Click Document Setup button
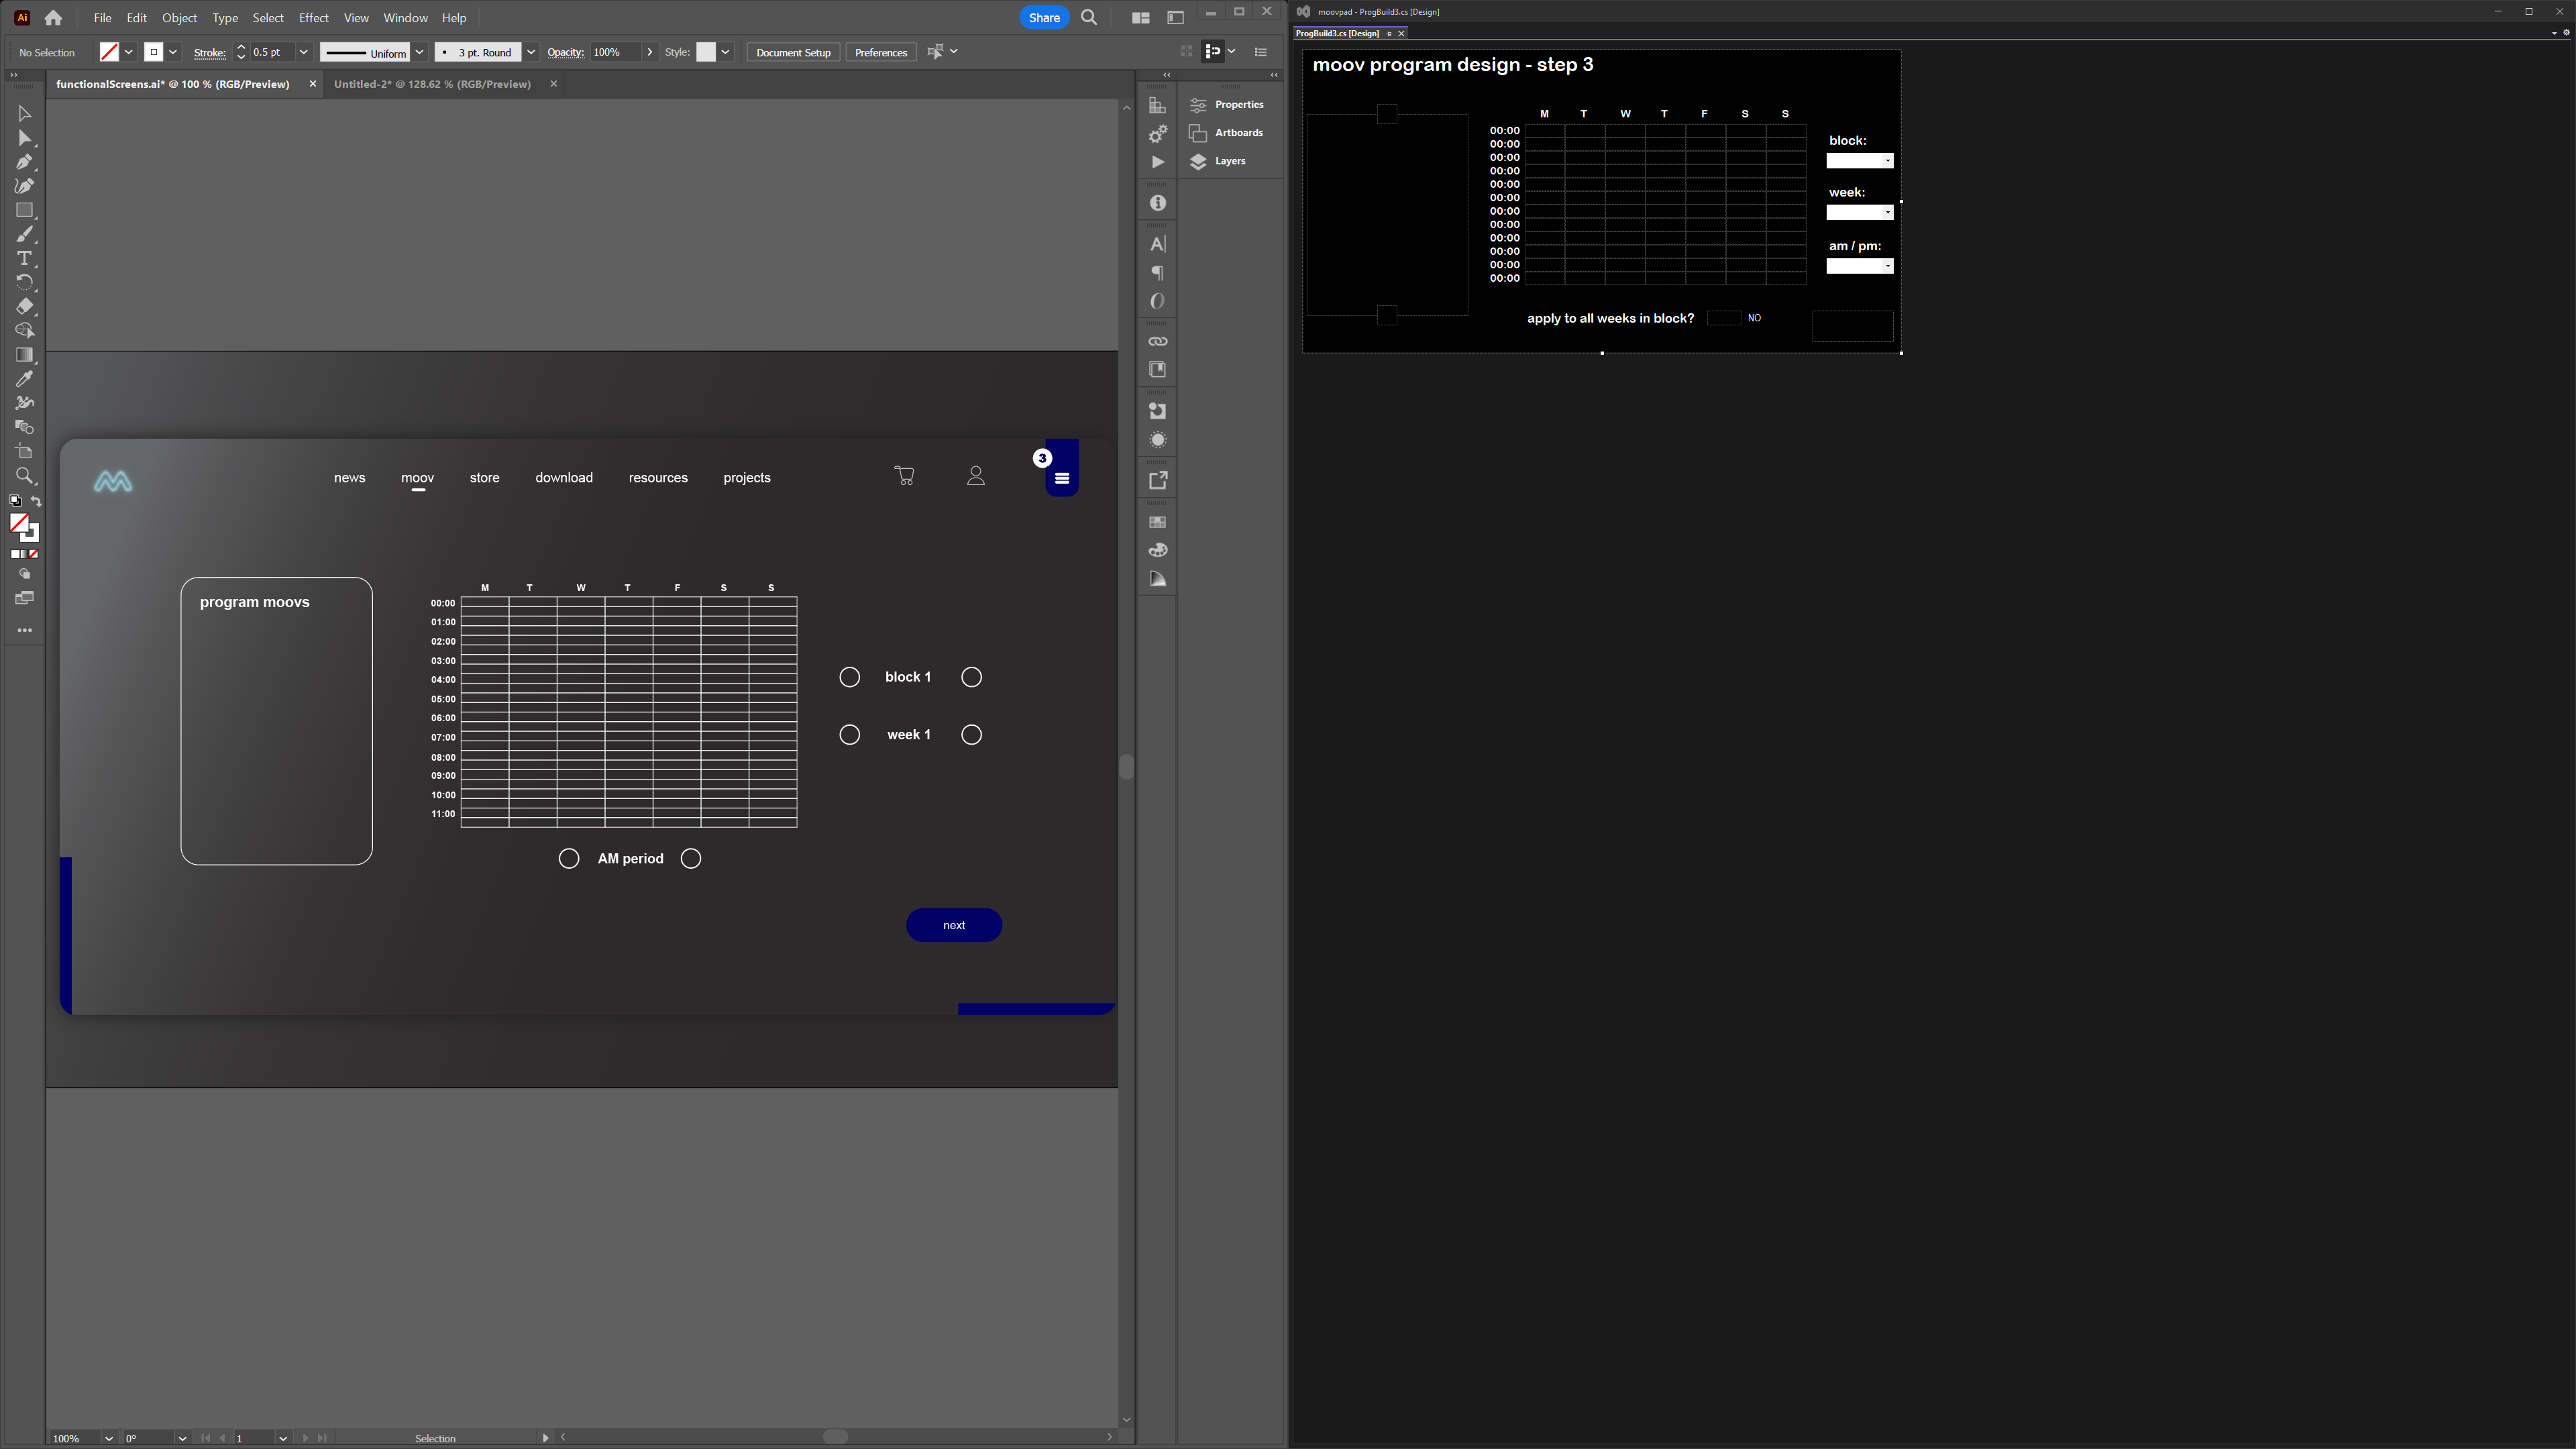2576x1449 pixels. click(793, 51)
